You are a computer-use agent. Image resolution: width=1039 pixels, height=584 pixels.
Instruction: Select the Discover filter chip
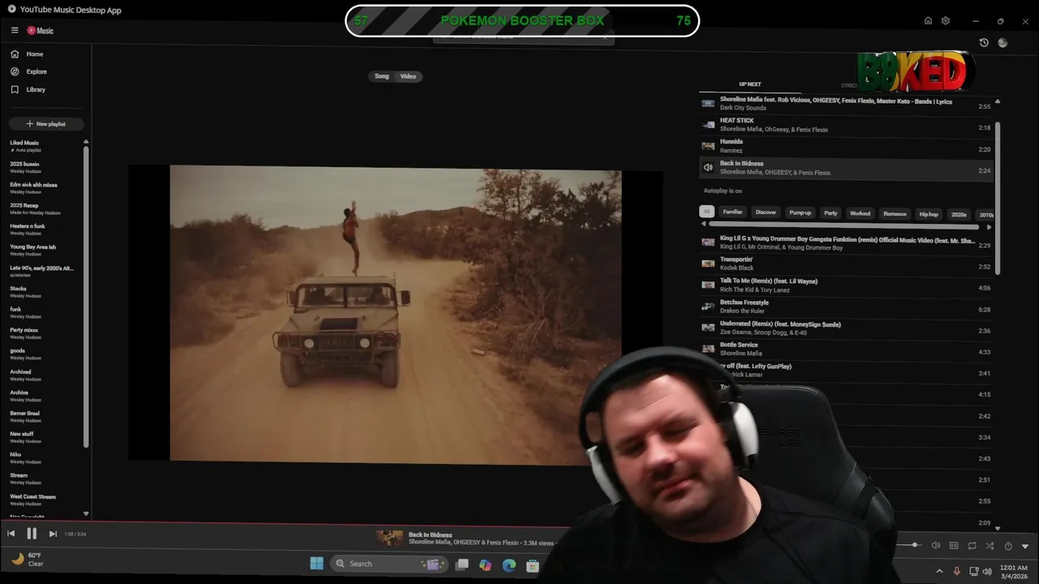point(766,213)
